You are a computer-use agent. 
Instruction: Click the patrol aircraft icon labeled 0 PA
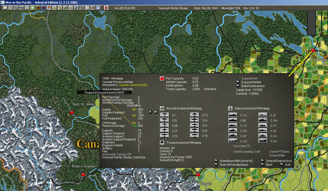[195, 120]
